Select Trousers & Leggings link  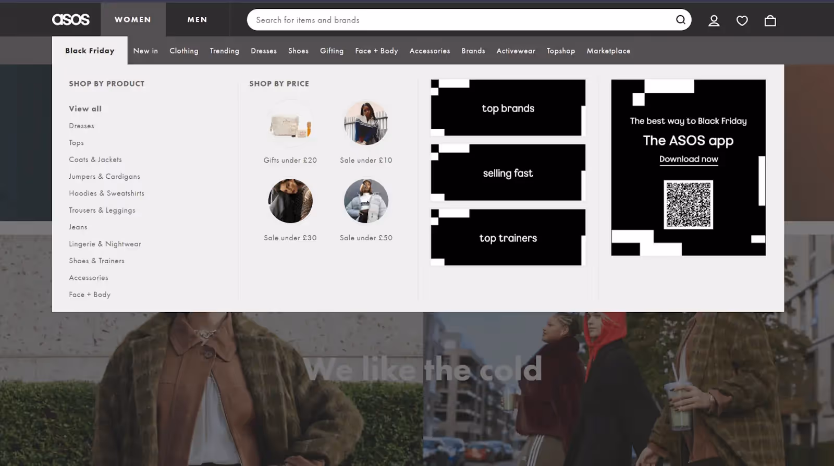102,210
